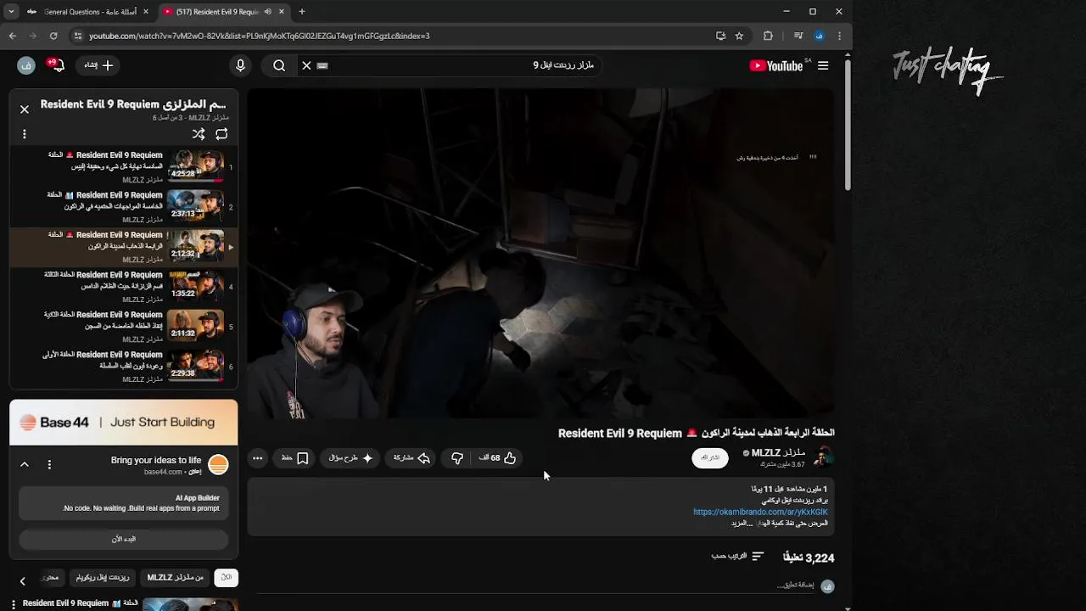Open notifications bell with 9+ badge
Viewport: 1086px width, 611px height.
pos(57,65)
